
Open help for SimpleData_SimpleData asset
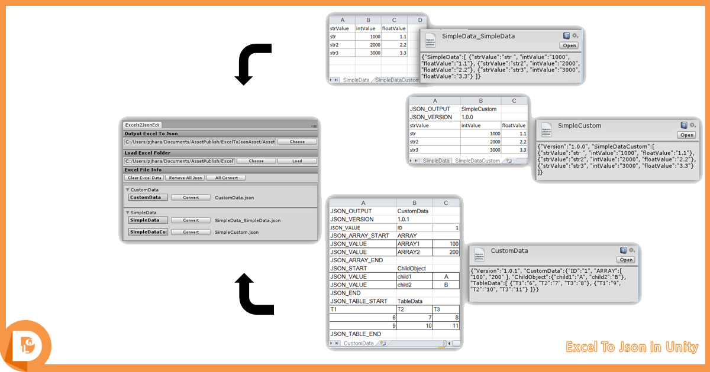[566, 36]
